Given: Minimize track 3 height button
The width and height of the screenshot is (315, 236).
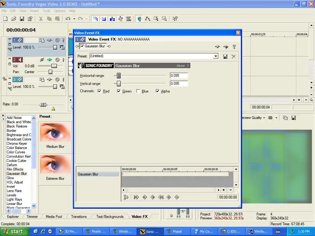Looking at the screenshot, I should [x=10, y=78].
